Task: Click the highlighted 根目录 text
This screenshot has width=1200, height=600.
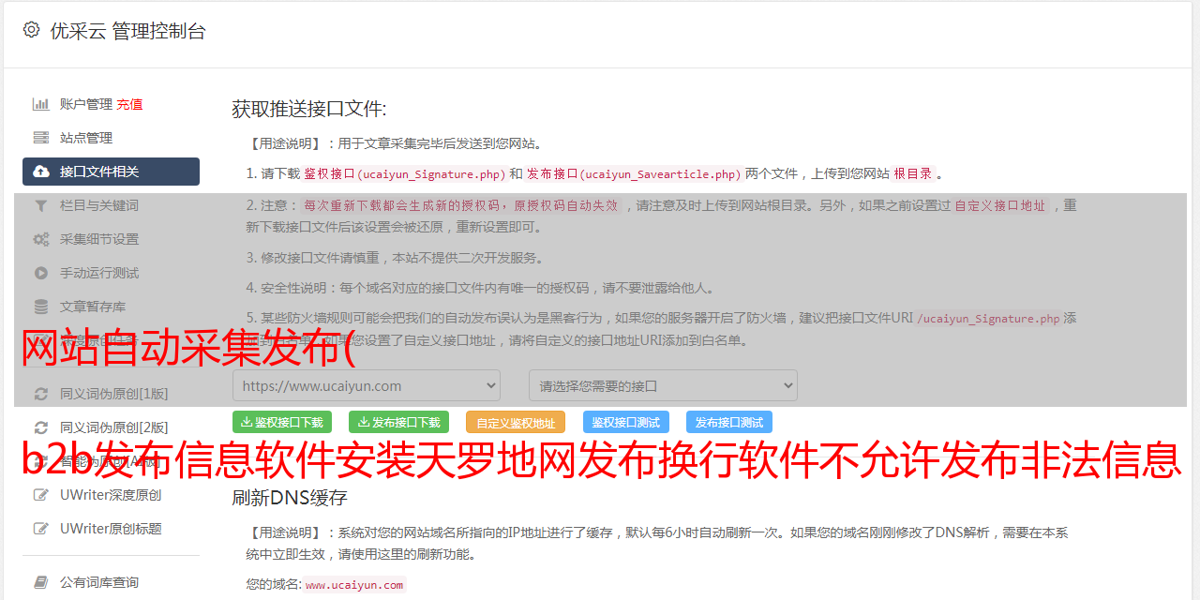Action: (x=913, y=173)
